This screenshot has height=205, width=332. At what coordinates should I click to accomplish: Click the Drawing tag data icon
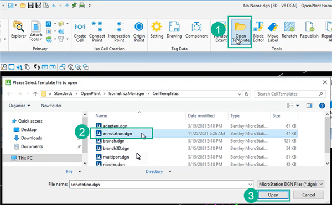tap(174, 30)
